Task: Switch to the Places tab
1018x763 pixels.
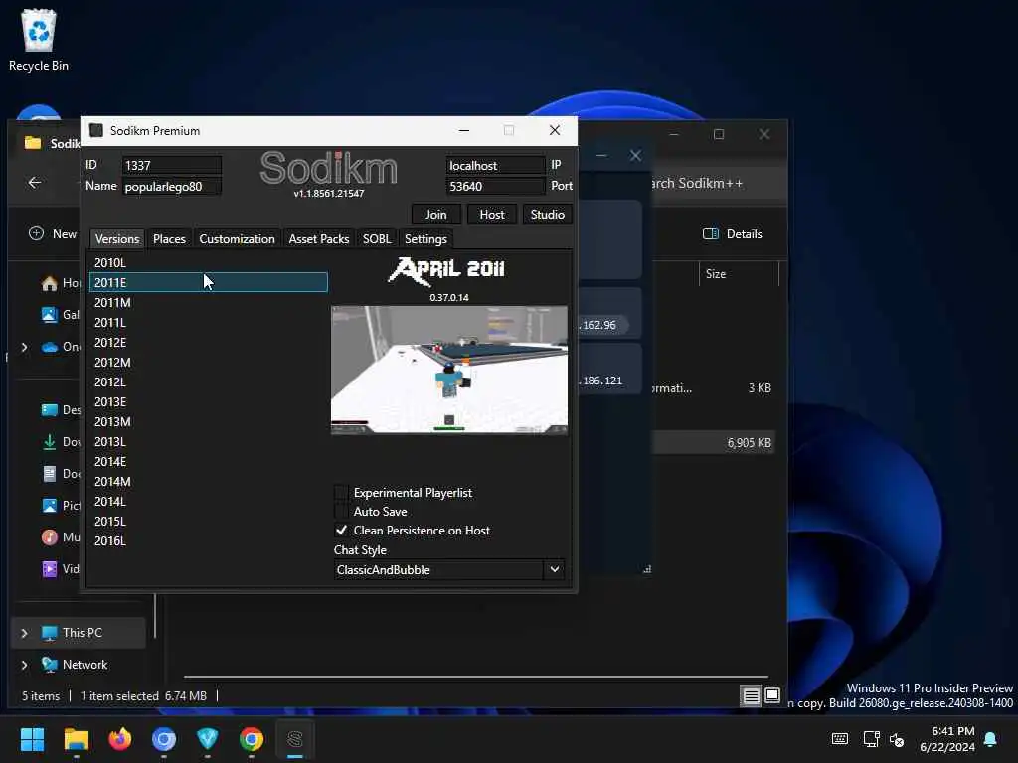Action: coord(169,238)
